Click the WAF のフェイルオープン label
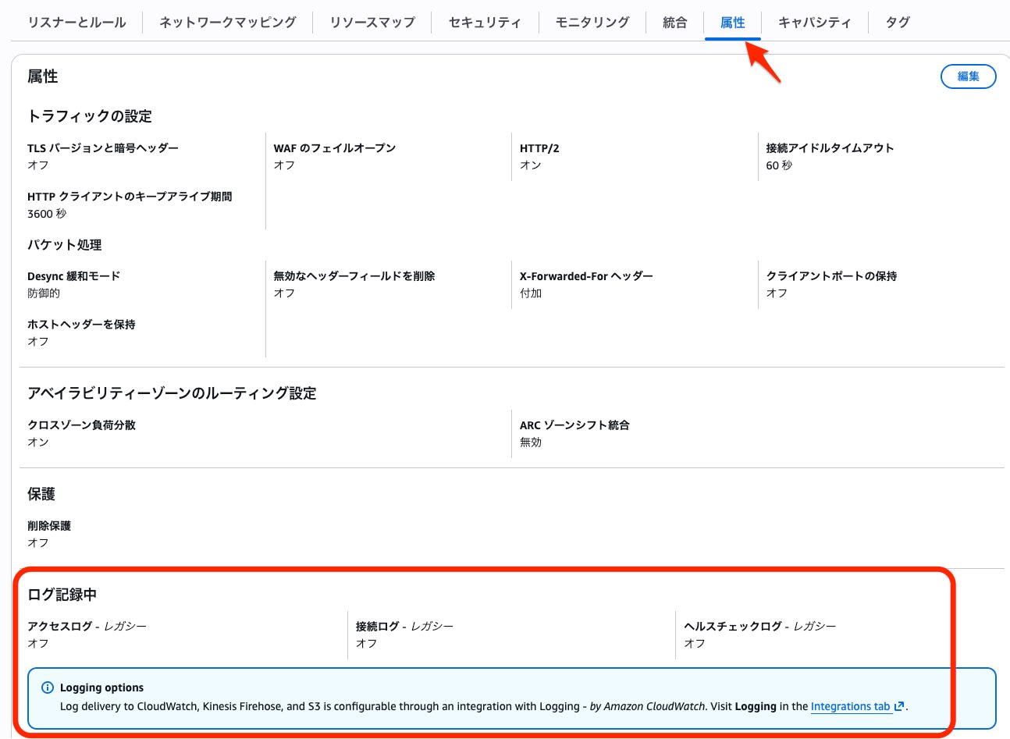The height and width of the screenshot is (739, 1010). click(x=335, y=148)
